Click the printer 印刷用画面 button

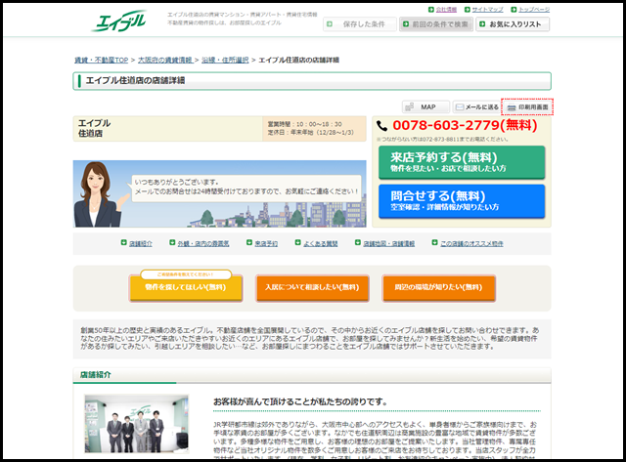(x=527, y=106)
